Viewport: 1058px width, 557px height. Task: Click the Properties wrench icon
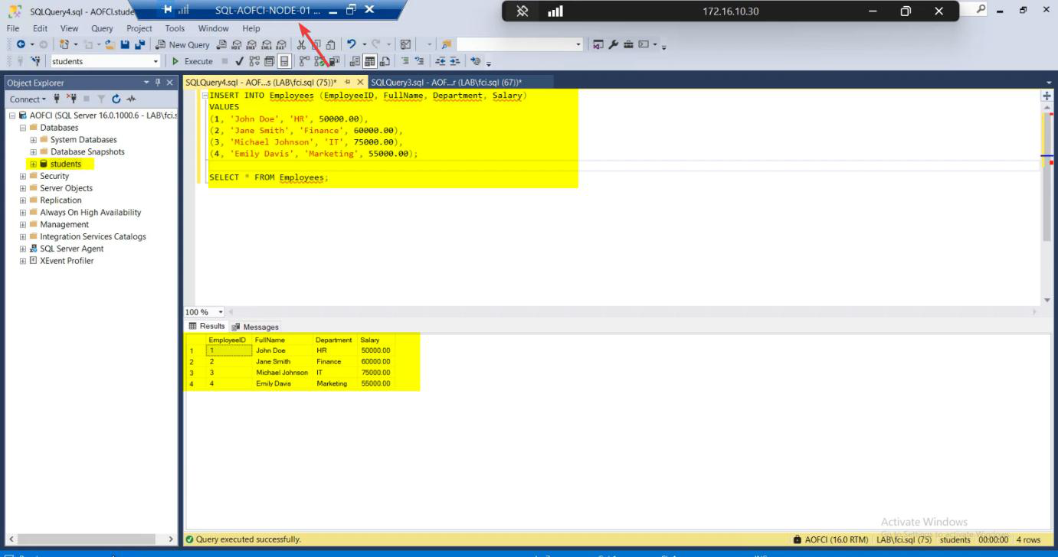click(x=614, y=44)
